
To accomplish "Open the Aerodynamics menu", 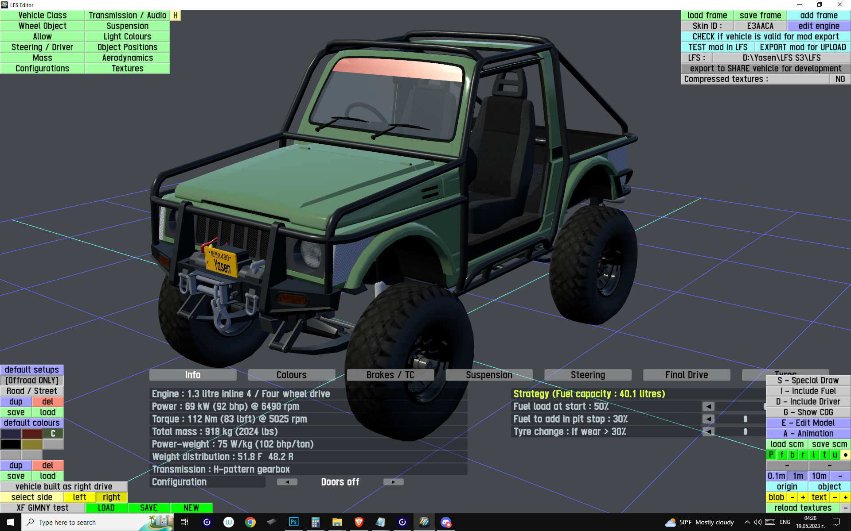I will pos(127,58).
